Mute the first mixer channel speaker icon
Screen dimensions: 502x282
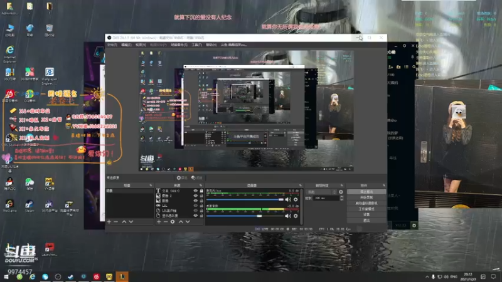tap(288, 199)
